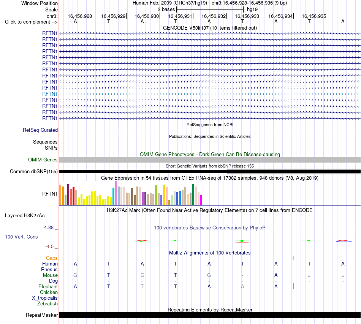Click the gray OMIM Genes item bar
The width and height of the screenshot is (361, 324).
(x=210, y=160)
